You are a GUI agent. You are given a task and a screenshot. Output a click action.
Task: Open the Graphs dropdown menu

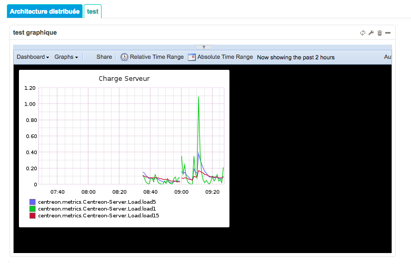tap(66, 57)
